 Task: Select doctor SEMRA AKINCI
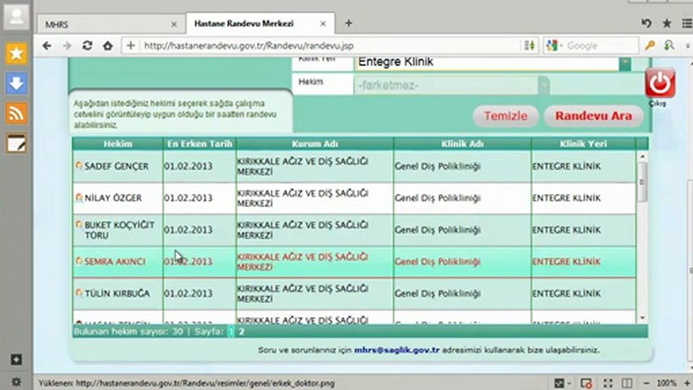[x=114, y=262]
